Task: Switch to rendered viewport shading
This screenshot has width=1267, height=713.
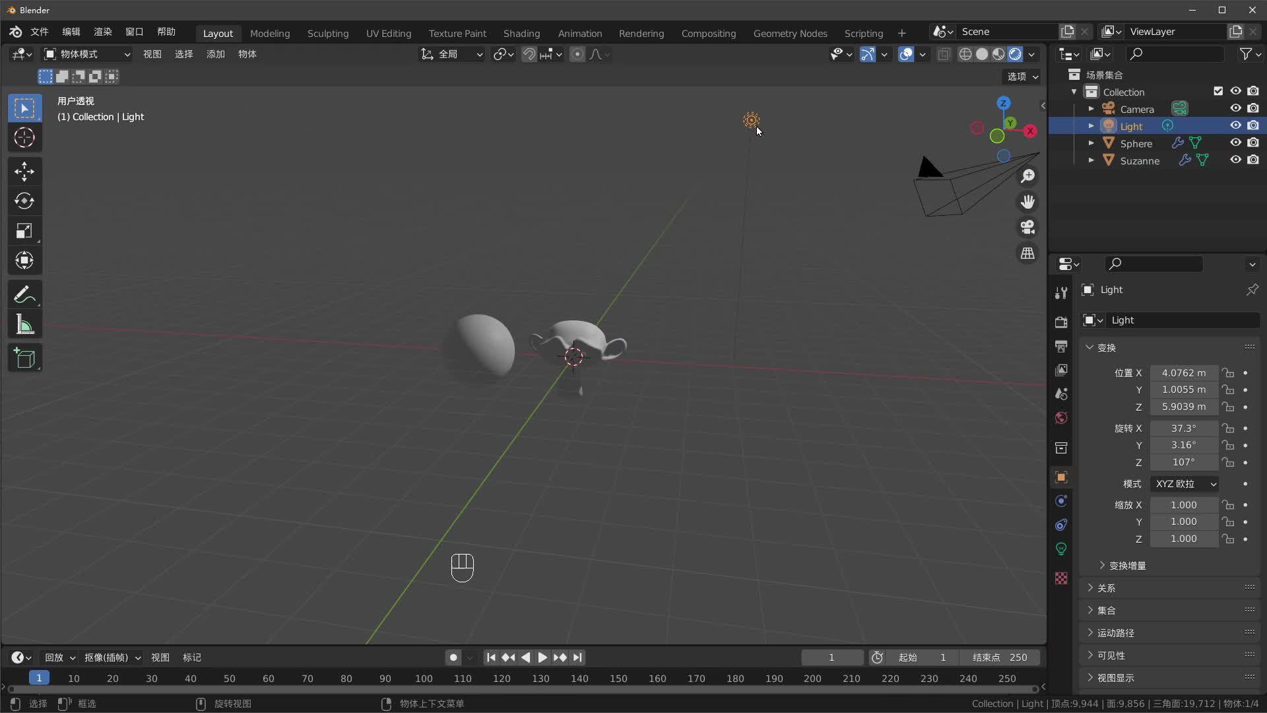Action: coord(1016,55)
